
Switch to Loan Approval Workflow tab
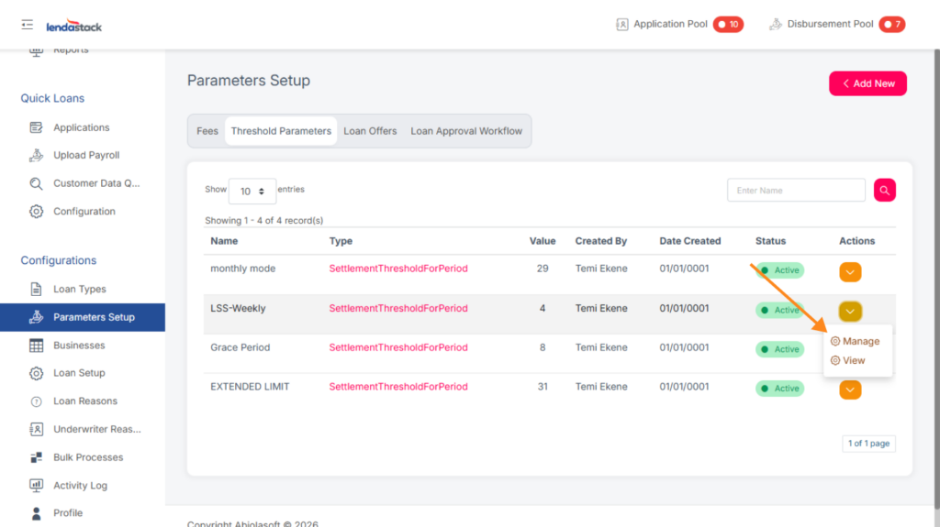[x=466, y=131]
